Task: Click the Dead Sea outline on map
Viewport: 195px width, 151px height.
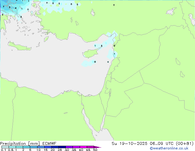Action: point(110,92)
